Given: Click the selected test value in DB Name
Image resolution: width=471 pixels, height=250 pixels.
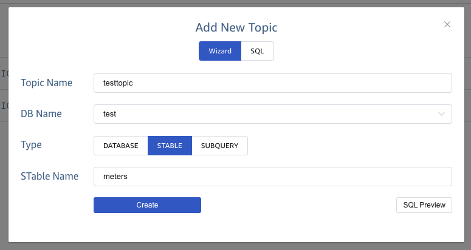Looking at the screenshot, I should (x=110, y=114).
